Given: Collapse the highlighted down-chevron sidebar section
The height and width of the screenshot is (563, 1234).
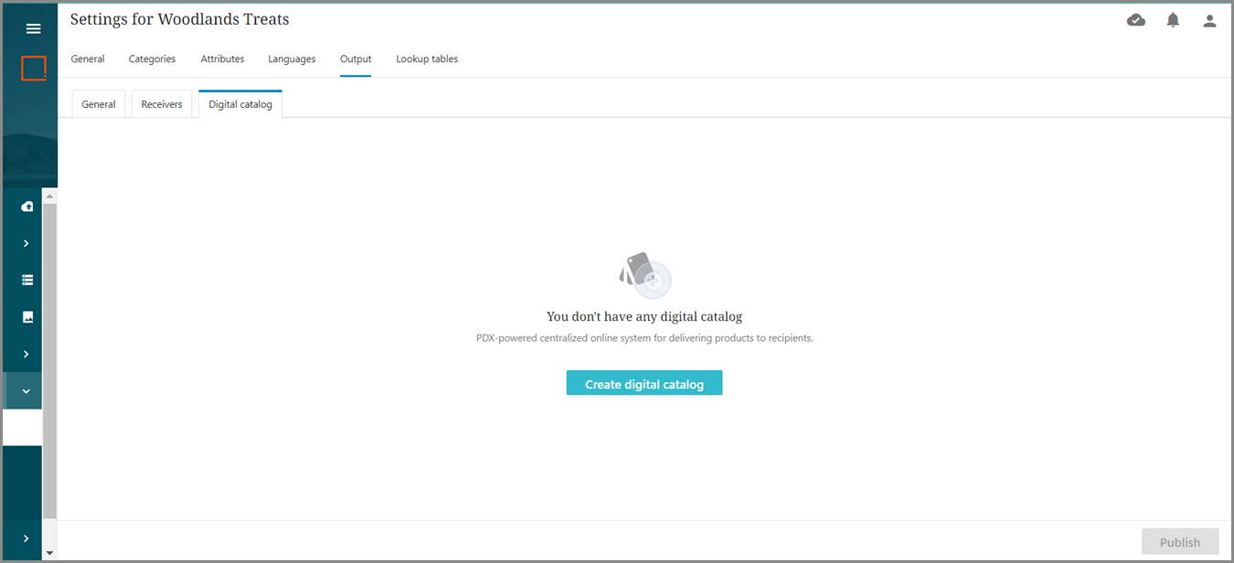Looking at the screenshot, I should (27, 391).
